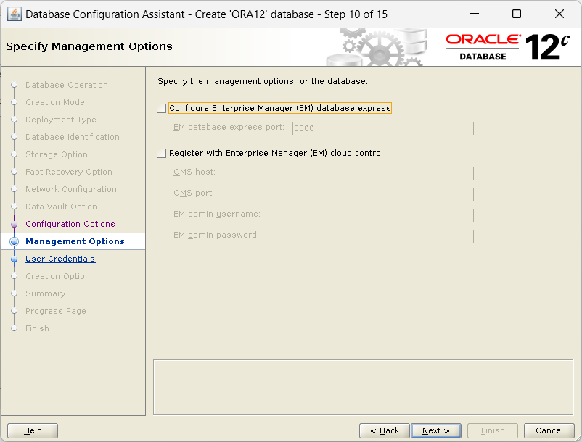Click the Storage Option step label
The image size is (582, 442).
tap(57, 154)
